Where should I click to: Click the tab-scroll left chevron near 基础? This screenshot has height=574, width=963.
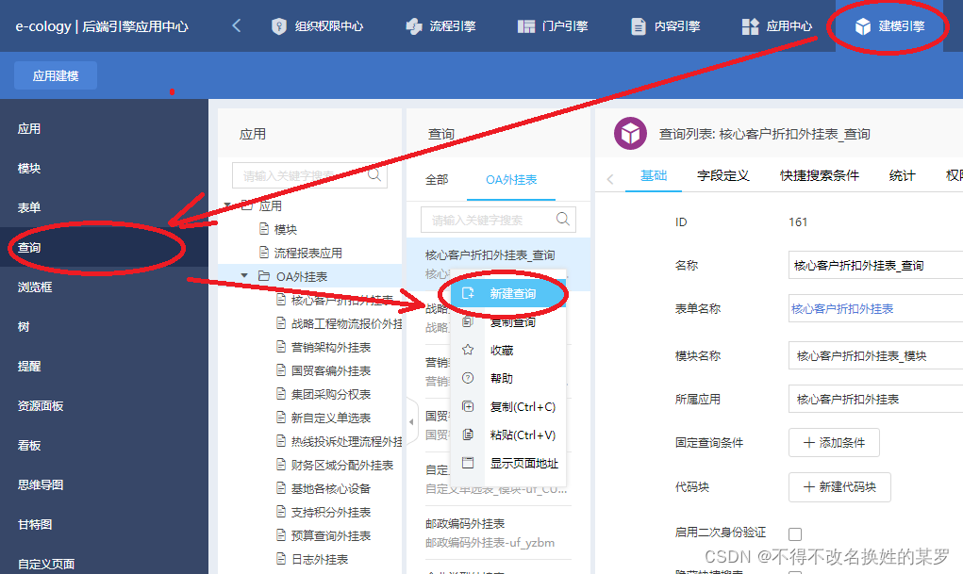[610, 179]
